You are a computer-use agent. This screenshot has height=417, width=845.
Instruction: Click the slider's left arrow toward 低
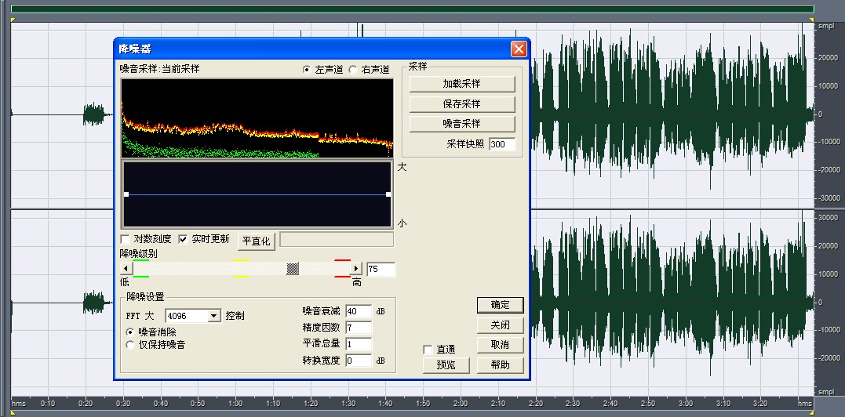click(x=125, y=269)
